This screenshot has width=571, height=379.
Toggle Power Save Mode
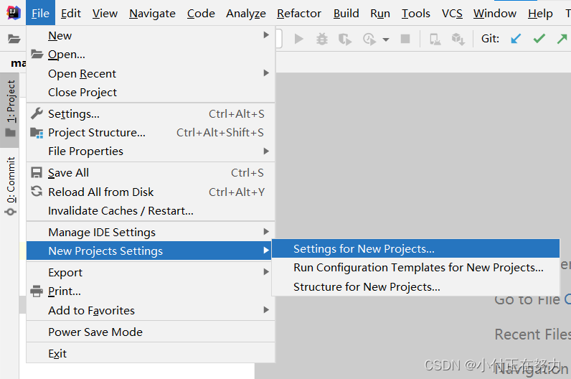coord(95,332)
